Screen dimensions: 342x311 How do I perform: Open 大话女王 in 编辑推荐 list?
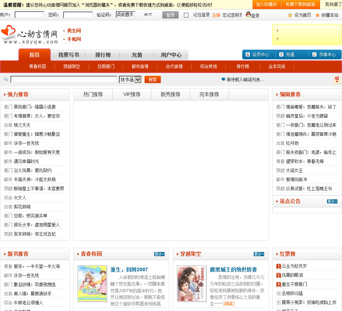pos(294,171)
